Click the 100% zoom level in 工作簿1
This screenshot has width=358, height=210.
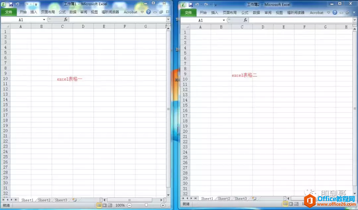pos(120,205)
